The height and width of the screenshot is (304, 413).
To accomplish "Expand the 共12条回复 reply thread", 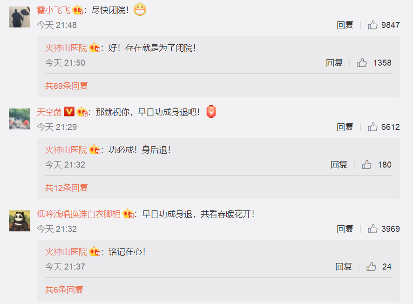I will tap(67, 188).
